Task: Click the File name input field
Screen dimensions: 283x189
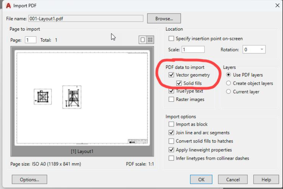Action: click(86, 18)
